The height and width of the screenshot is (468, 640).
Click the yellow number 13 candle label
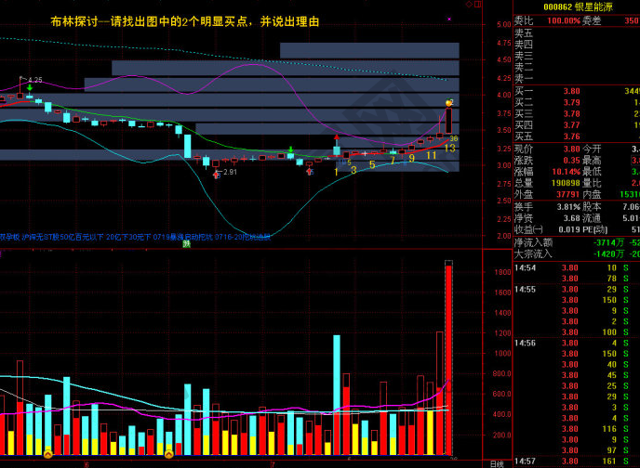pos(449,148)
